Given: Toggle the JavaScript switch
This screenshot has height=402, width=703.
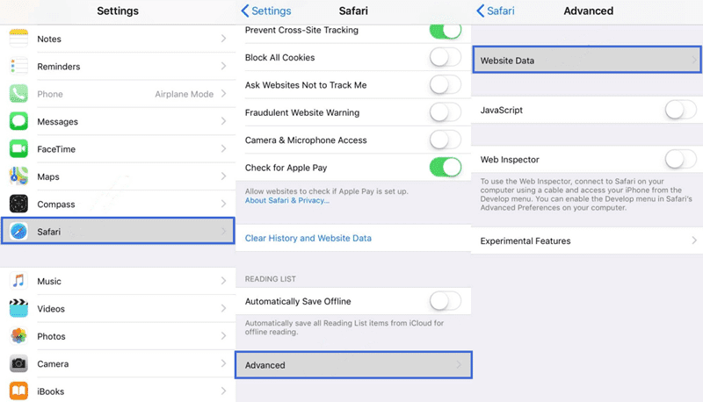Looking at the screenshot, I should click(680, 110).
